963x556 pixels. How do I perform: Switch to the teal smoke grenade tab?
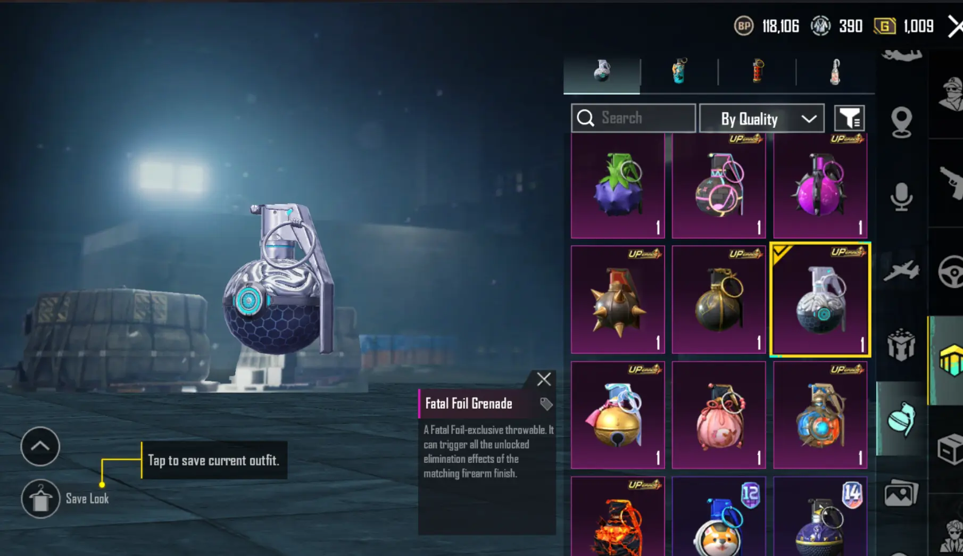679,72
